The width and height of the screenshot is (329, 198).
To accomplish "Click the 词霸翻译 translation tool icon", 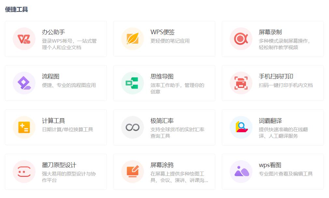I will click(x=241, y=127).
